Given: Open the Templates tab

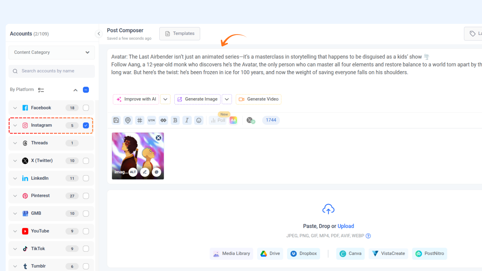Looking at the screenshot, I should coord(180,34).
